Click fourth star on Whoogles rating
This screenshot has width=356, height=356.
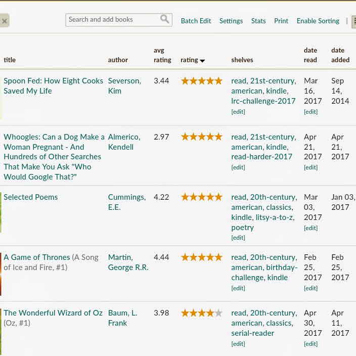(x=210, y=137)
